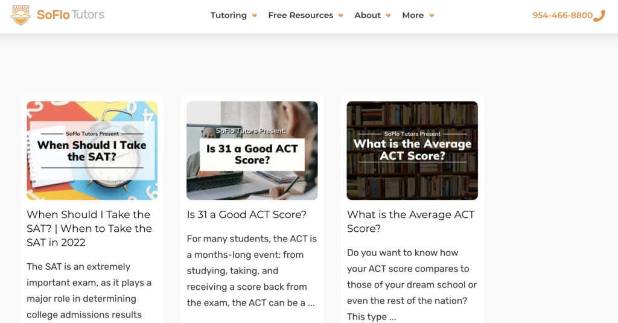Call the 954-466-8800 phone number link
Viewport: 618px width, 323px height.
(x=562, y=16)
